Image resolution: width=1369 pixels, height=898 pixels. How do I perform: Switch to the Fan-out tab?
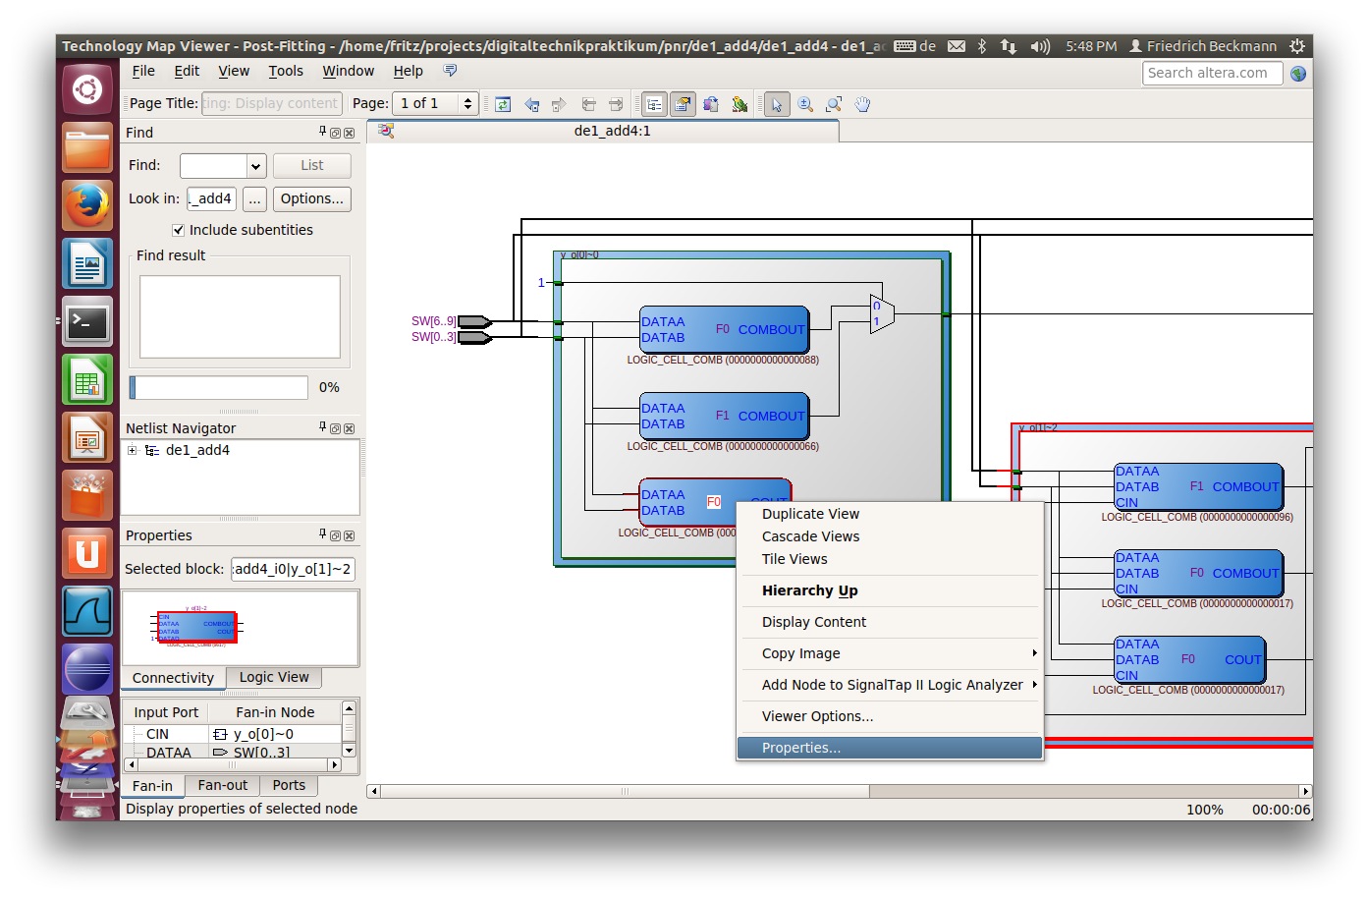(222, 785)
